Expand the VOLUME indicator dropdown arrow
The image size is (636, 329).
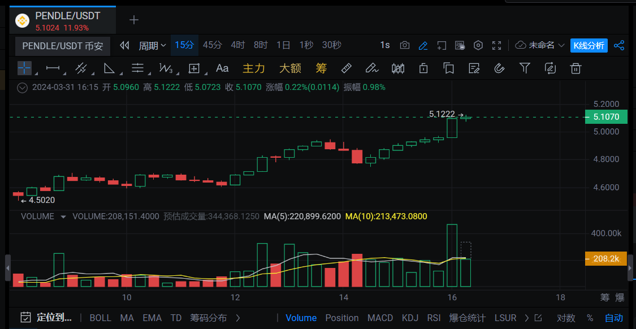point(63,217)
